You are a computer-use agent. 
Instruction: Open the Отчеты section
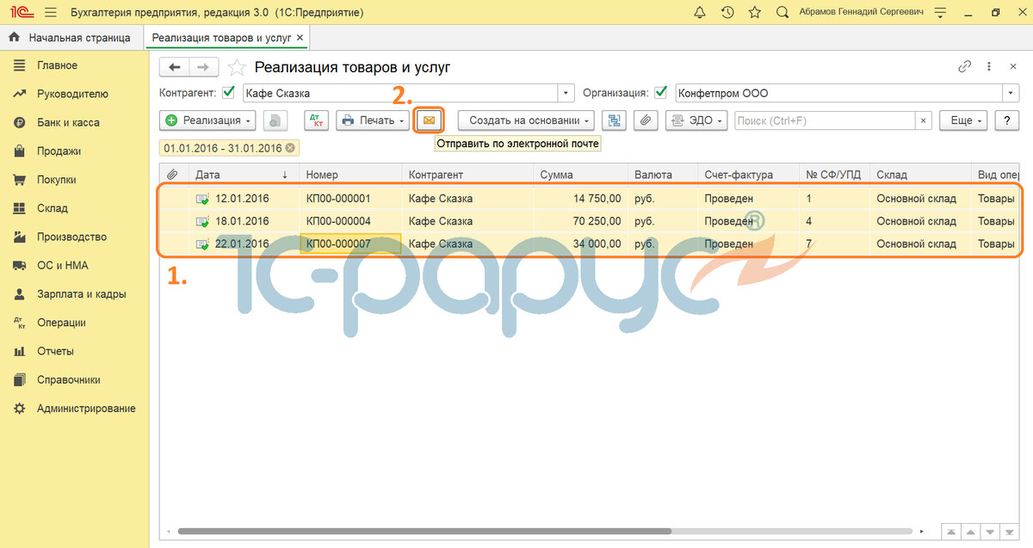tap(55, 351)
